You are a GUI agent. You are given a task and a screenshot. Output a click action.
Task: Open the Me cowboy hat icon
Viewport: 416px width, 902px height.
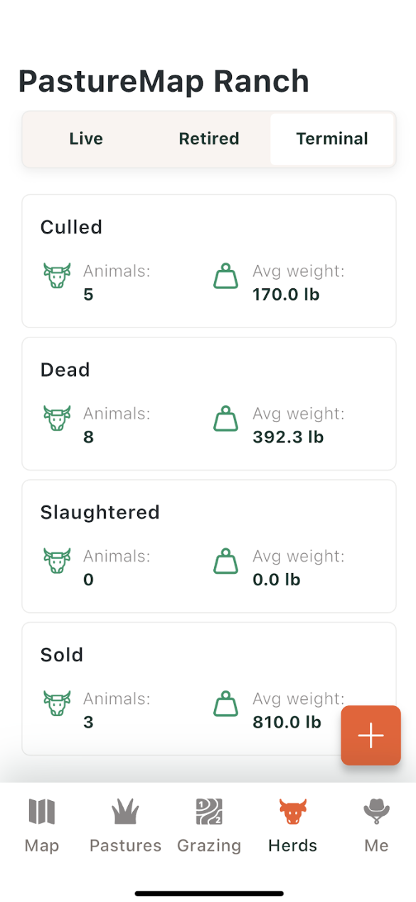[376, 812]
